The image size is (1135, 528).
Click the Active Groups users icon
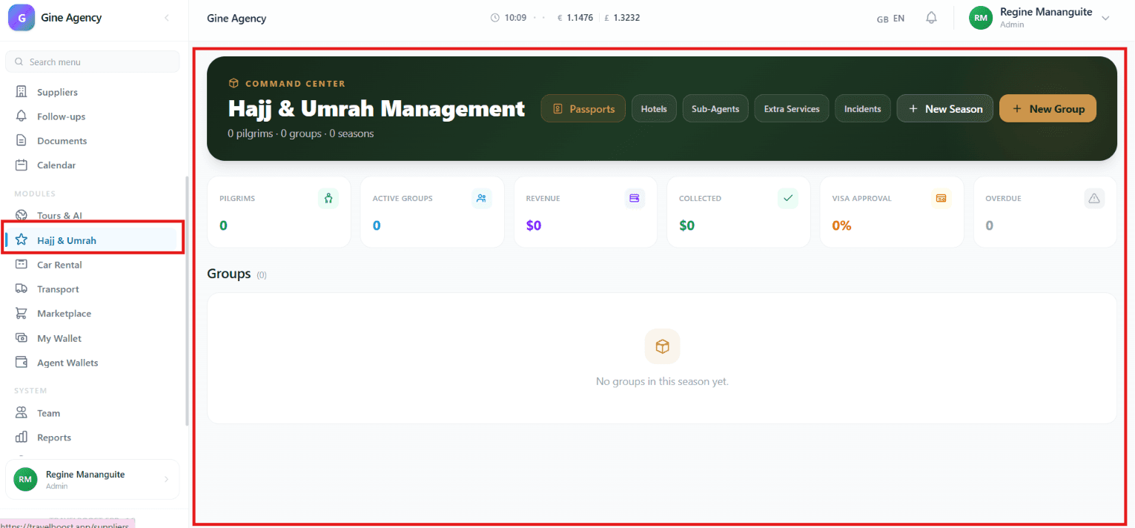click(x=482, y=198)
